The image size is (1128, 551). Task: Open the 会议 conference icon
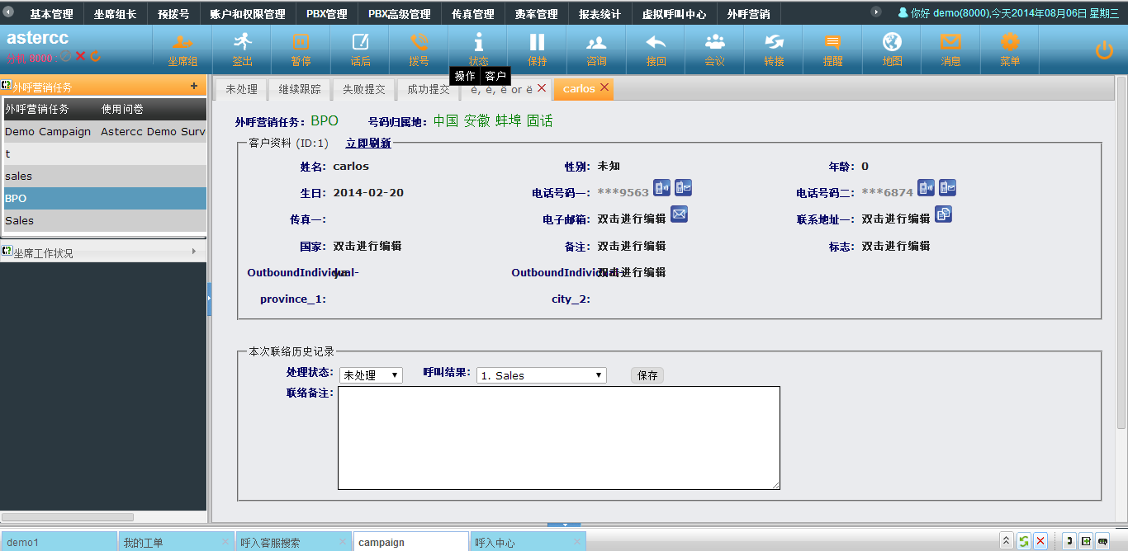[715, 48]
